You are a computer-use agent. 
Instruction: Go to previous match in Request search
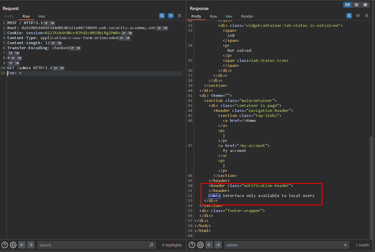pyautogui.click(x=22, y=245)
